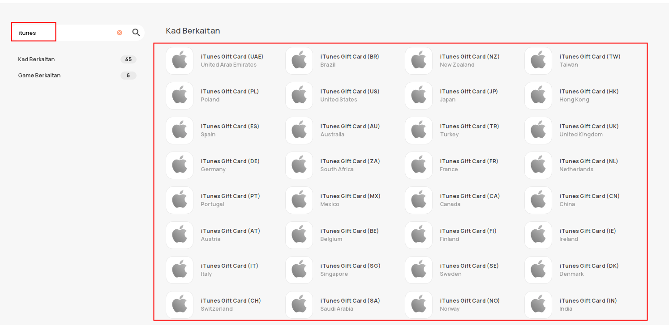Select Game Berkaitan filter in sidebar

tap(39, 76)
